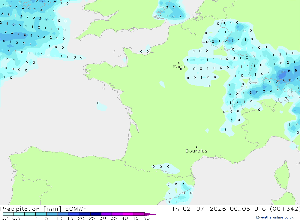
Task: Click the Dourbies city label
Action: point(196,151)
